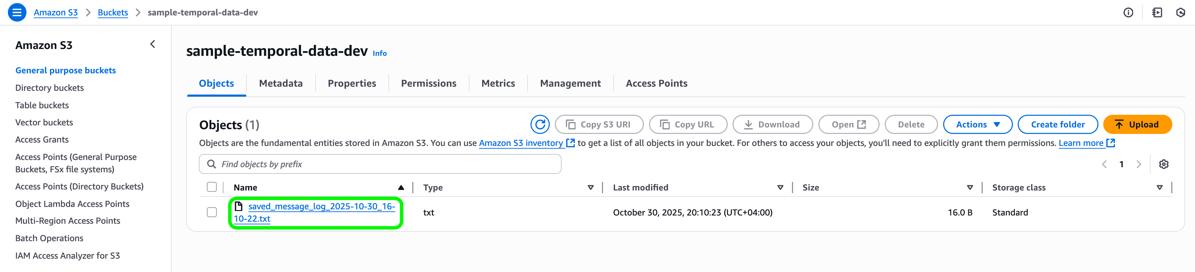This screenshot has width=1195, height=272.
Task: Switch to the Properties tab
Action: pyautogui.click(x=351, y=83)
